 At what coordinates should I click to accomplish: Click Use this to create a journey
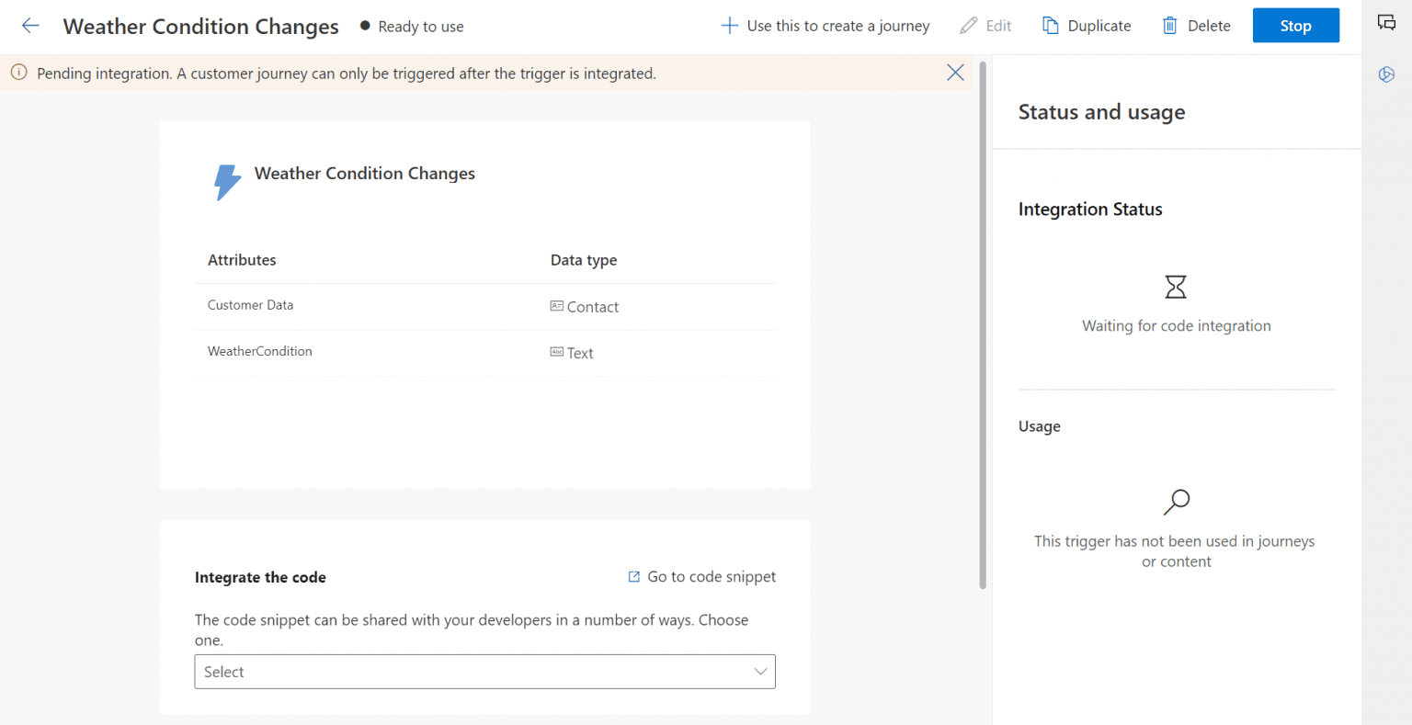825,26
